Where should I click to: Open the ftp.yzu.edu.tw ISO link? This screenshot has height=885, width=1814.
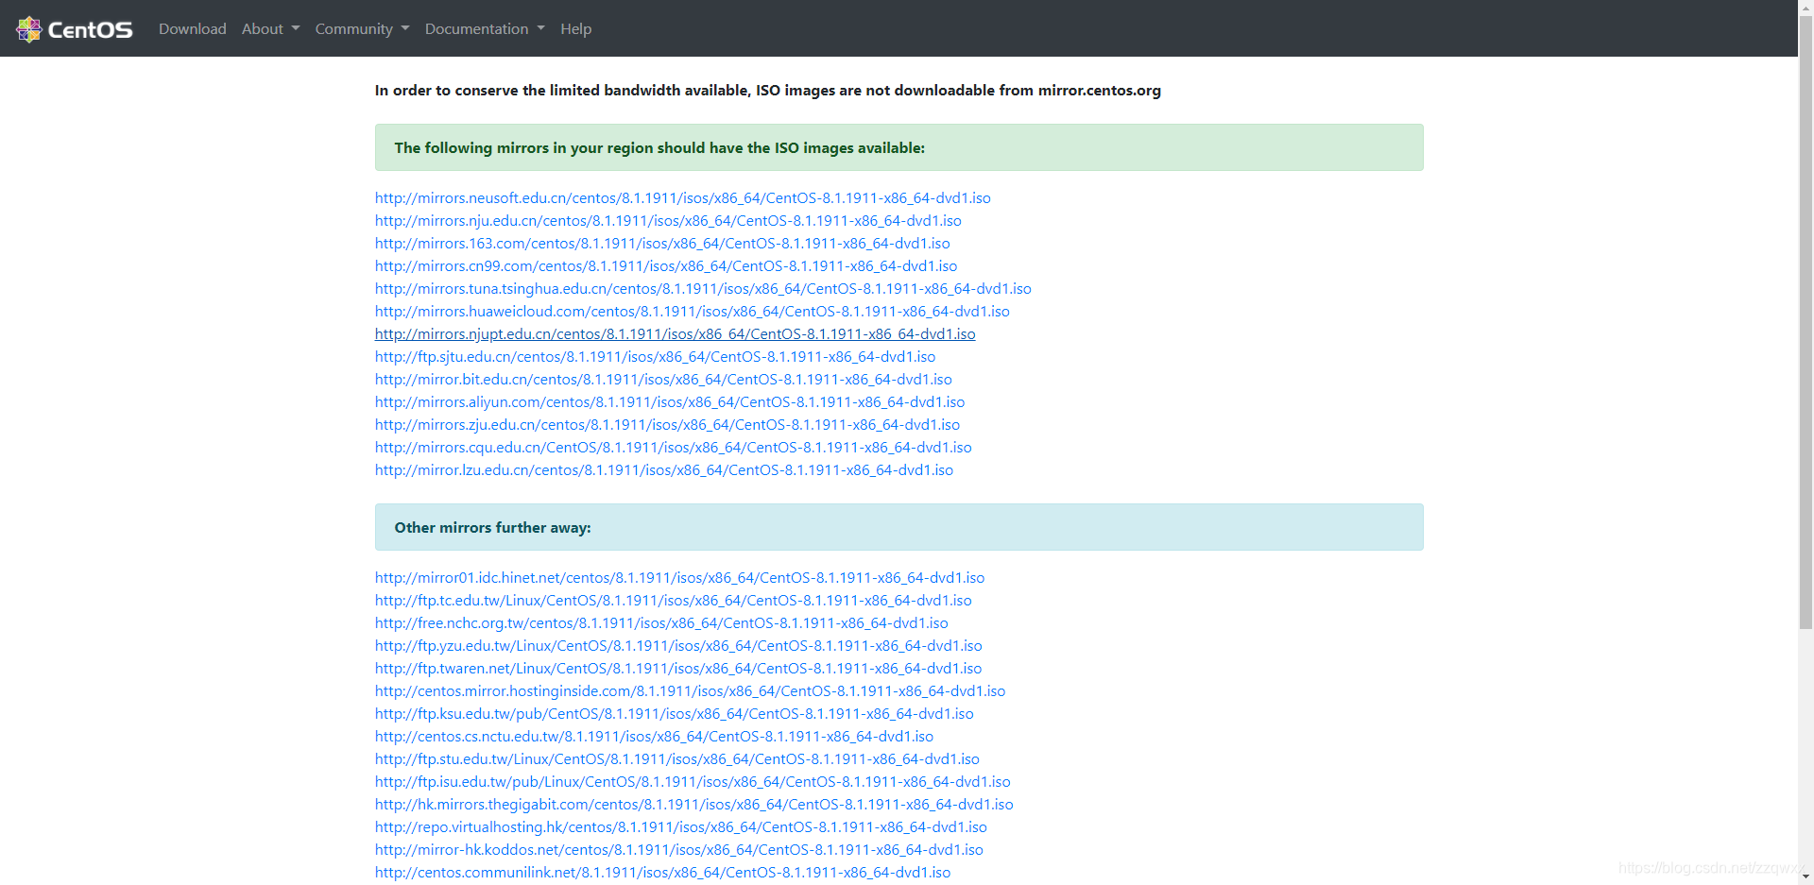point(678,646)
